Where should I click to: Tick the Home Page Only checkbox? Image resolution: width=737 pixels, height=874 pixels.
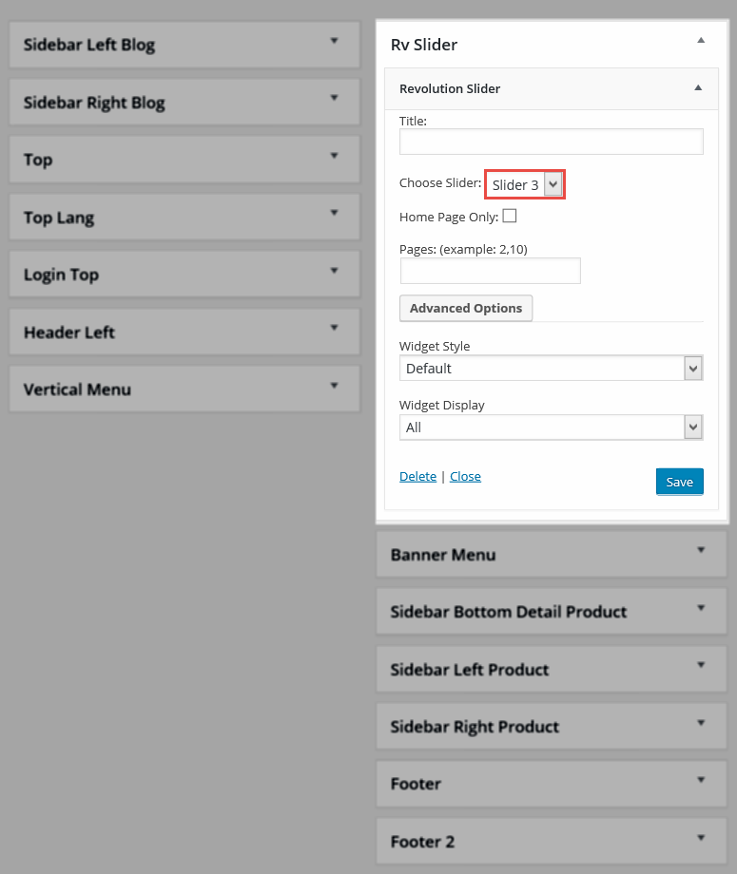coord(510,216)
